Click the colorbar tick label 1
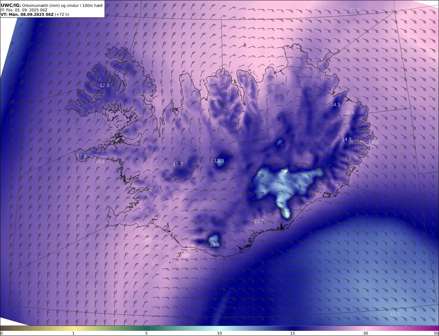The image size is (439, 336). click(73, 333)
